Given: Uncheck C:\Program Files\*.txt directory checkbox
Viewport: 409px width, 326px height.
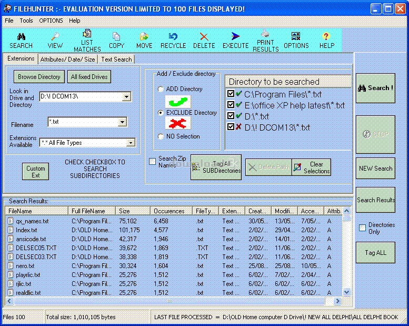Looking at the screenshot, I should click(231, 93).
